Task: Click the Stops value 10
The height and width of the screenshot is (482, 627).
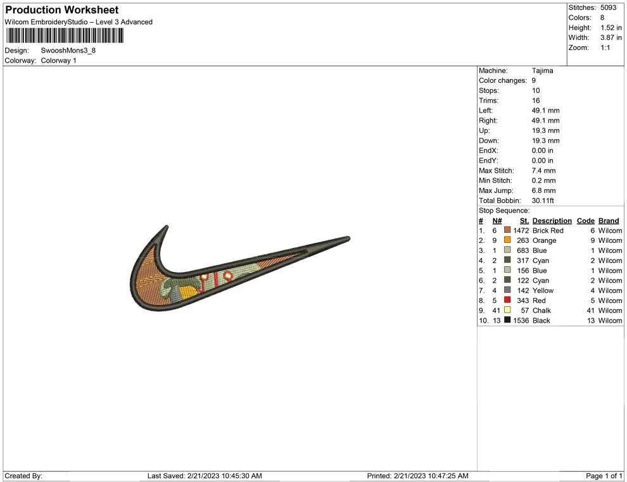Action: 536,90
